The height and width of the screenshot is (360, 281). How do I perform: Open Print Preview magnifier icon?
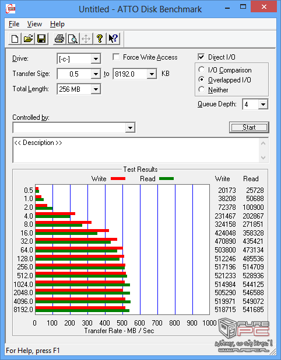pos(73,39)
